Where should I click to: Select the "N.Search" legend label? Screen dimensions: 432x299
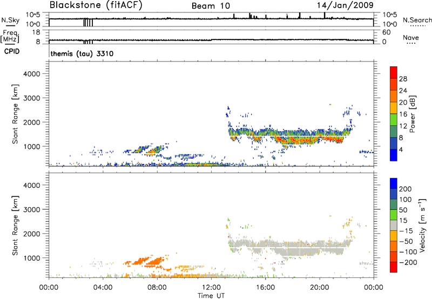[x=417, y=20]
